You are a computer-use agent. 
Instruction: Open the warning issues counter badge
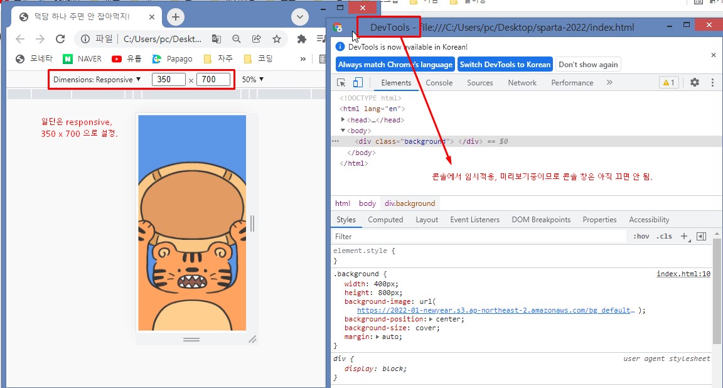pos(668,83)
